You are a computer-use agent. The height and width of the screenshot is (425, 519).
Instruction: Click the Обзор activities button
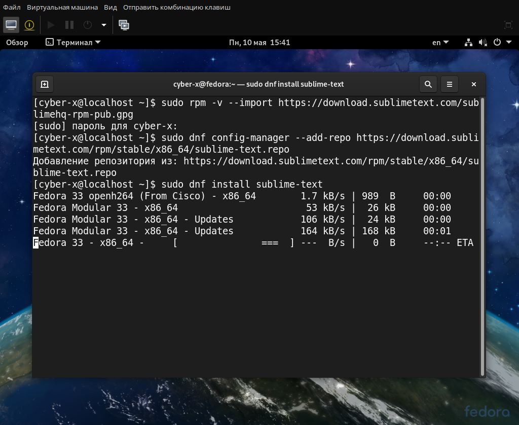pos(17,43)
